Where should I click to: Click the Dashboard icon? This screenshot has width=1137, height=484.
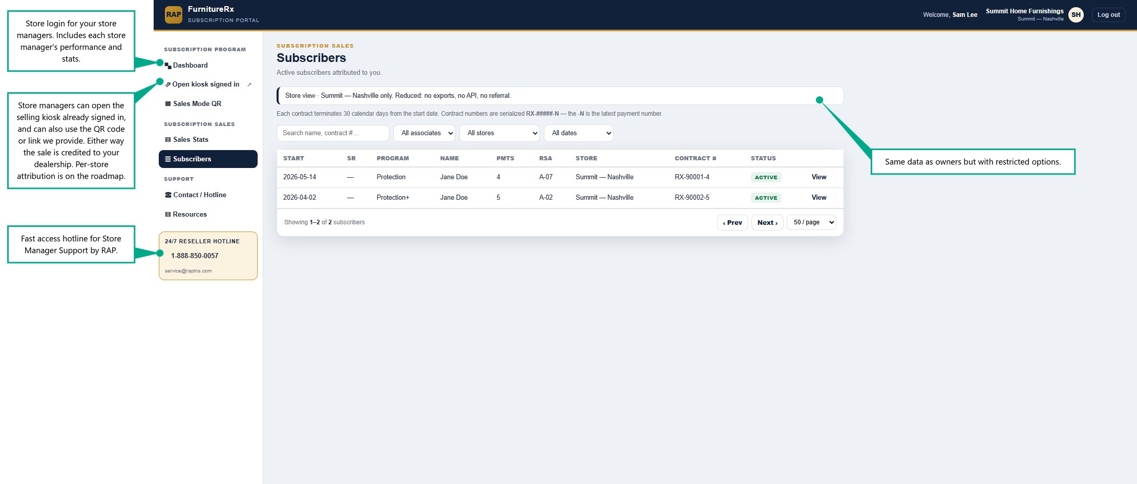tap(168, 66)
